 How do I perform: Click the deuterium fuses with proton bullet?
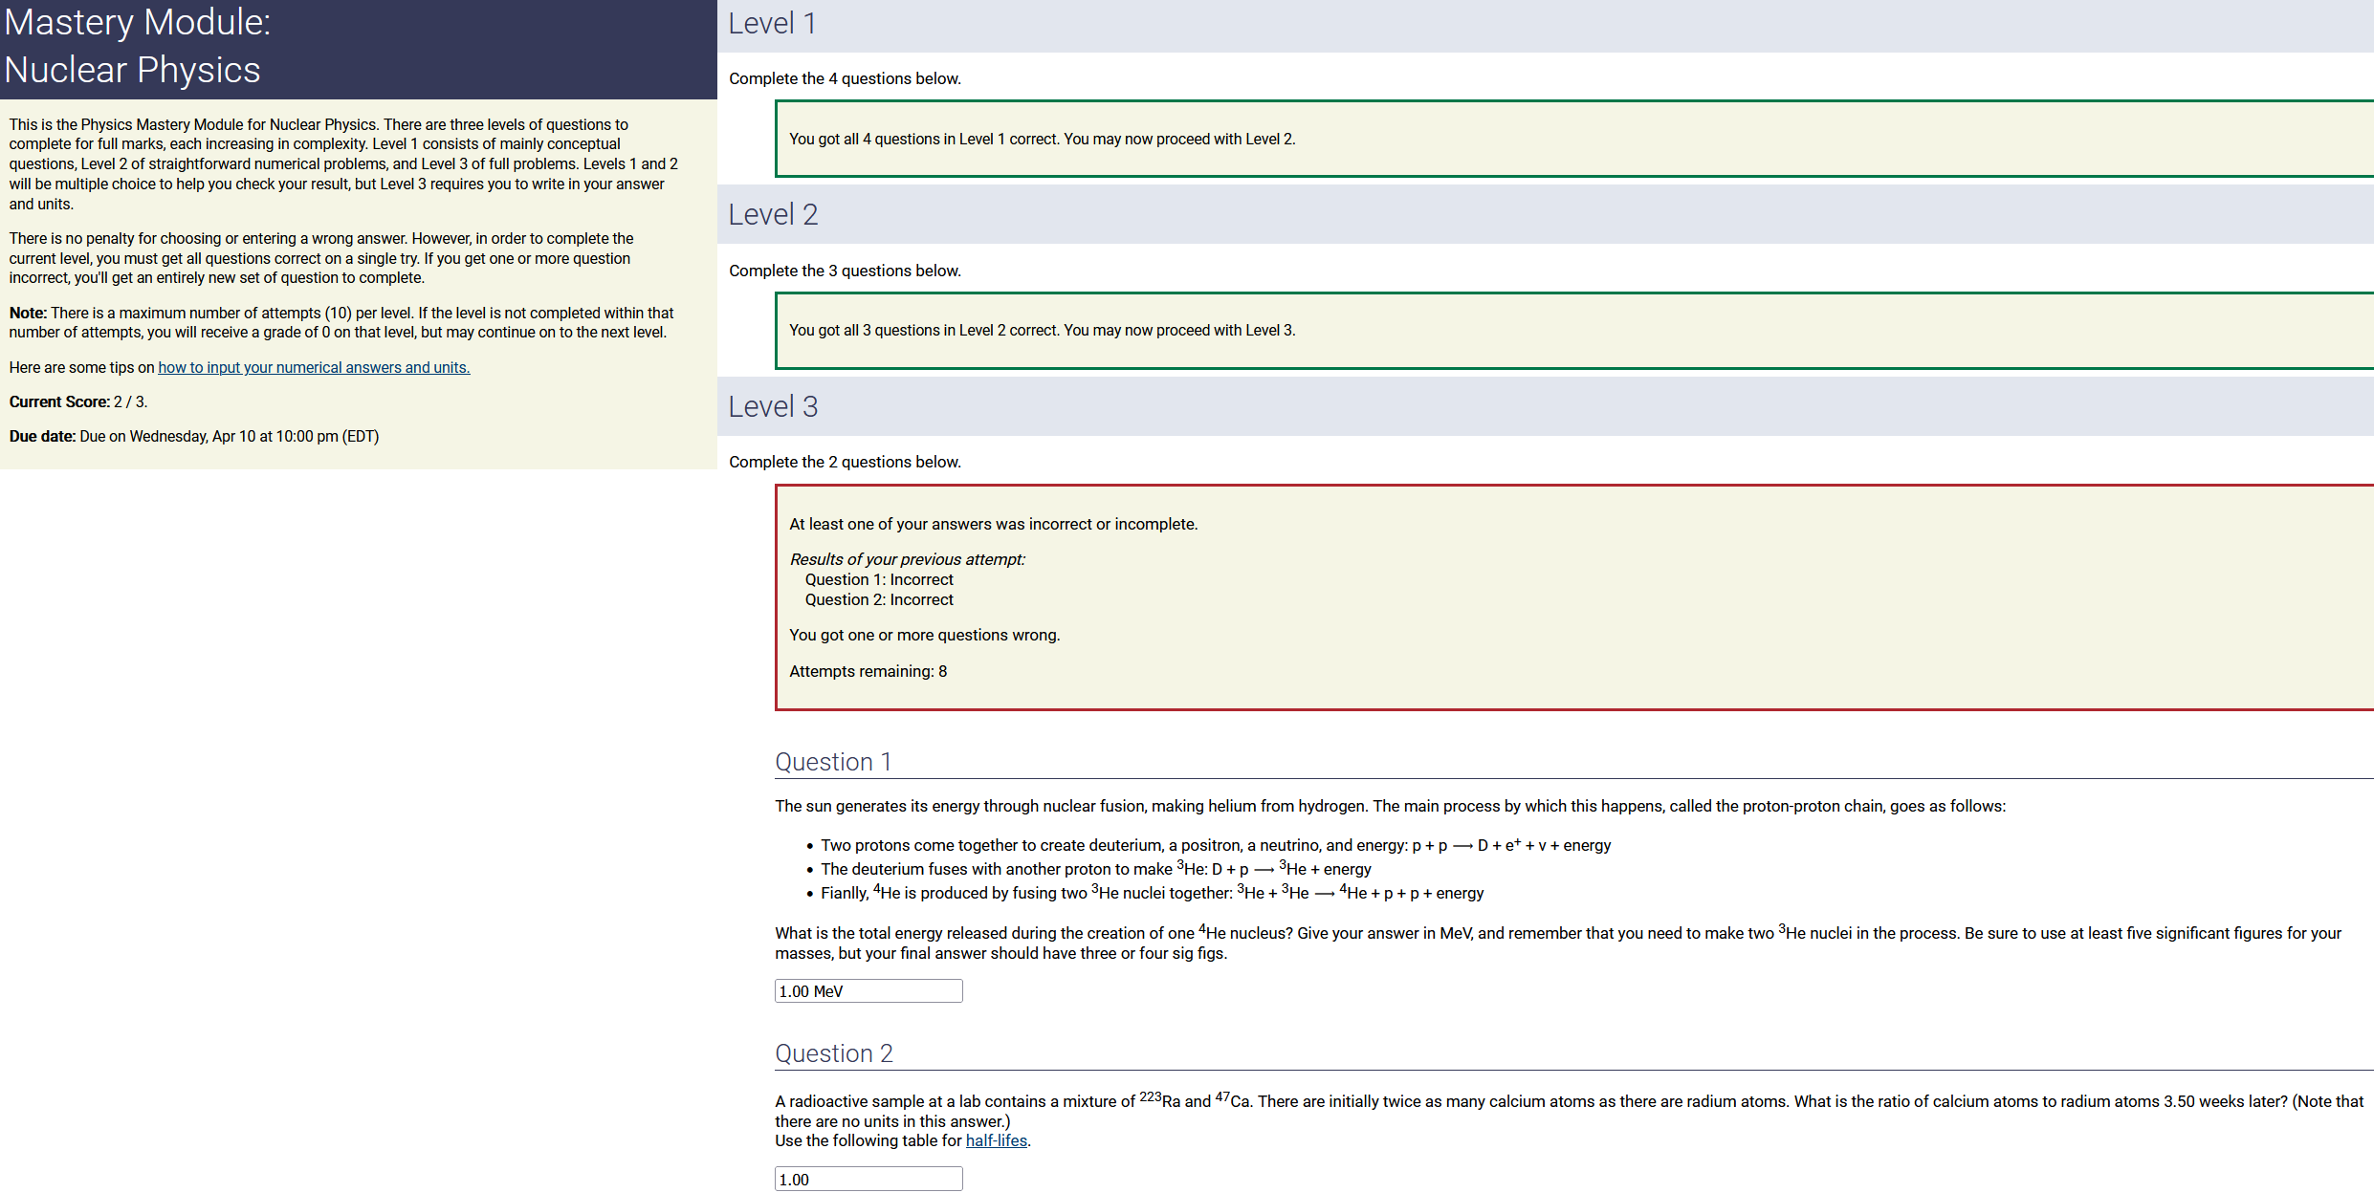pos(1095,869)
